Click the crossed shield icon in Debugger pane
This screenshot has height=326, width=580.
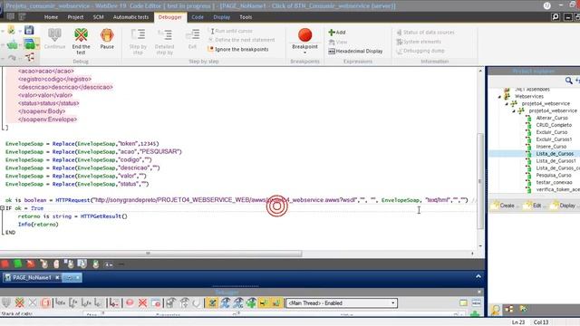[x=20, y=303]
